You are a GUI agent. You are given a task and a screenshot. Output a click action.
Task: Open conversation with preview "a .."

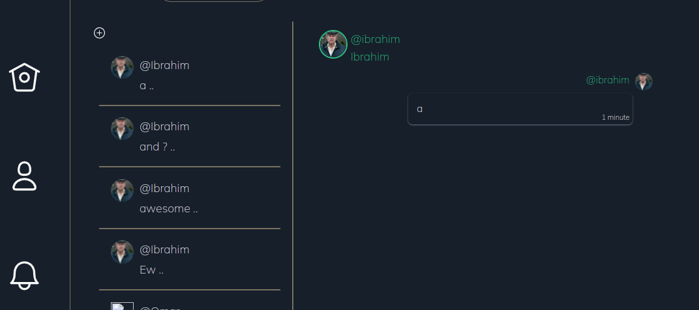[x=147, y=85]
